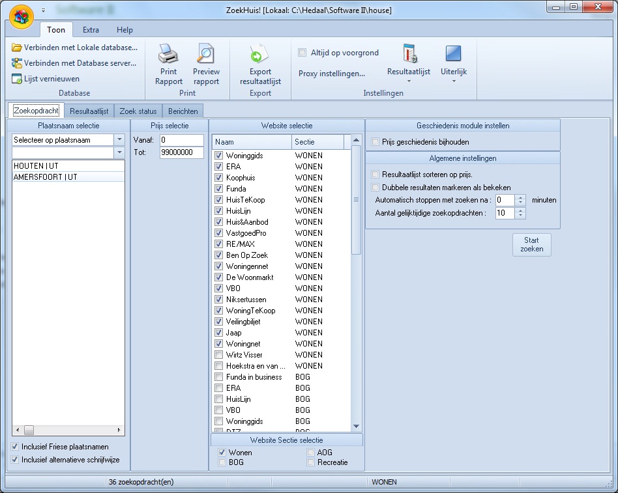618x493 pixels.
Task: Uncheck Funda in the website list
Action: click(x=219, y=189)
